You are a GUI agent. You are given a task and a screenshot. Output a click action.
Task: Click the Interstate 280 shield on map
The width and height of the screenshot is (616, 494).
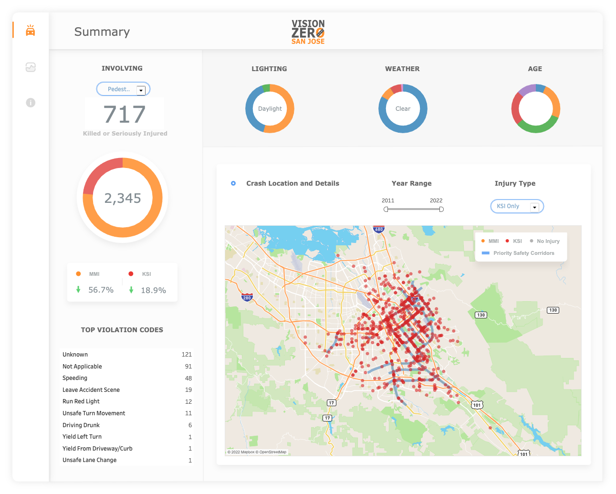click(247, 297)
